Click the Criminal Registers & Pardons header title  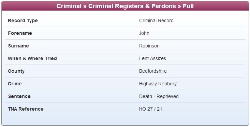pos(125,6)
